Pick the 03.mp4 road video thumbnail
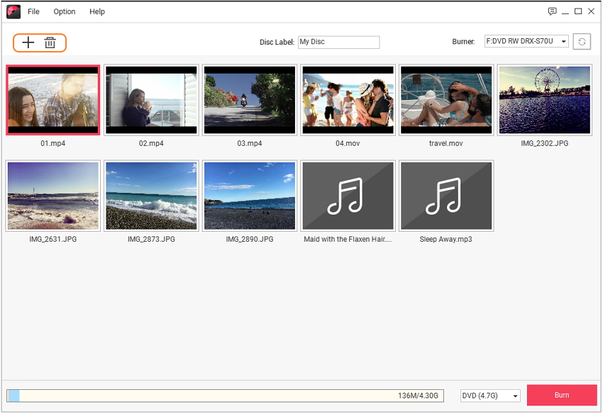603x414 pixels. click(x=249, y=100)
